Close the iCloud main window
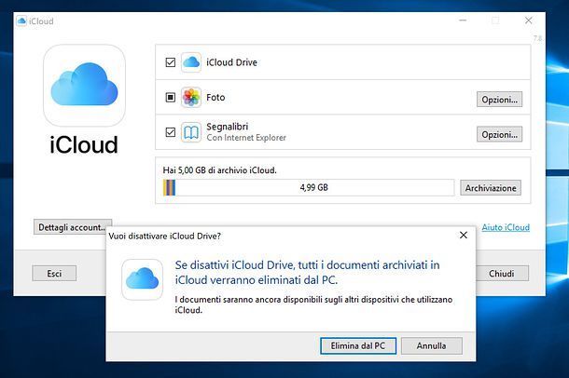The width and height of the screenshot is (569, 378). [528, 20]
